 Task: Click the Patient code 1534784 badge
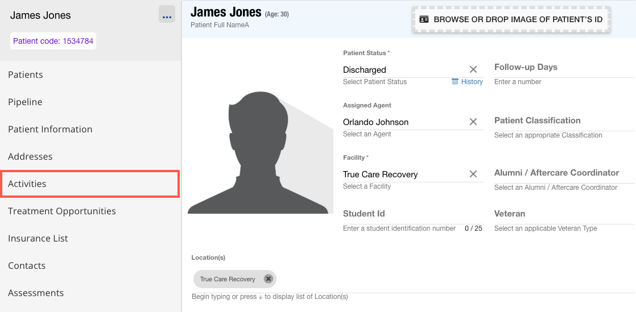[53, 41]
